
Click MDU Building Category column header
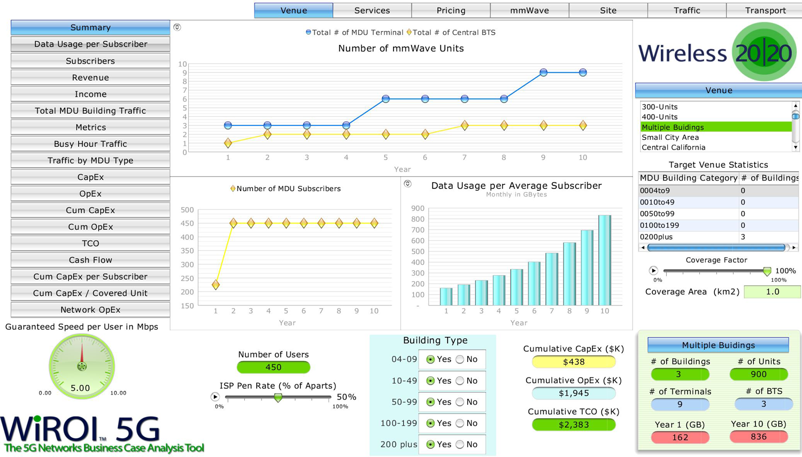[x=689, y=178]
